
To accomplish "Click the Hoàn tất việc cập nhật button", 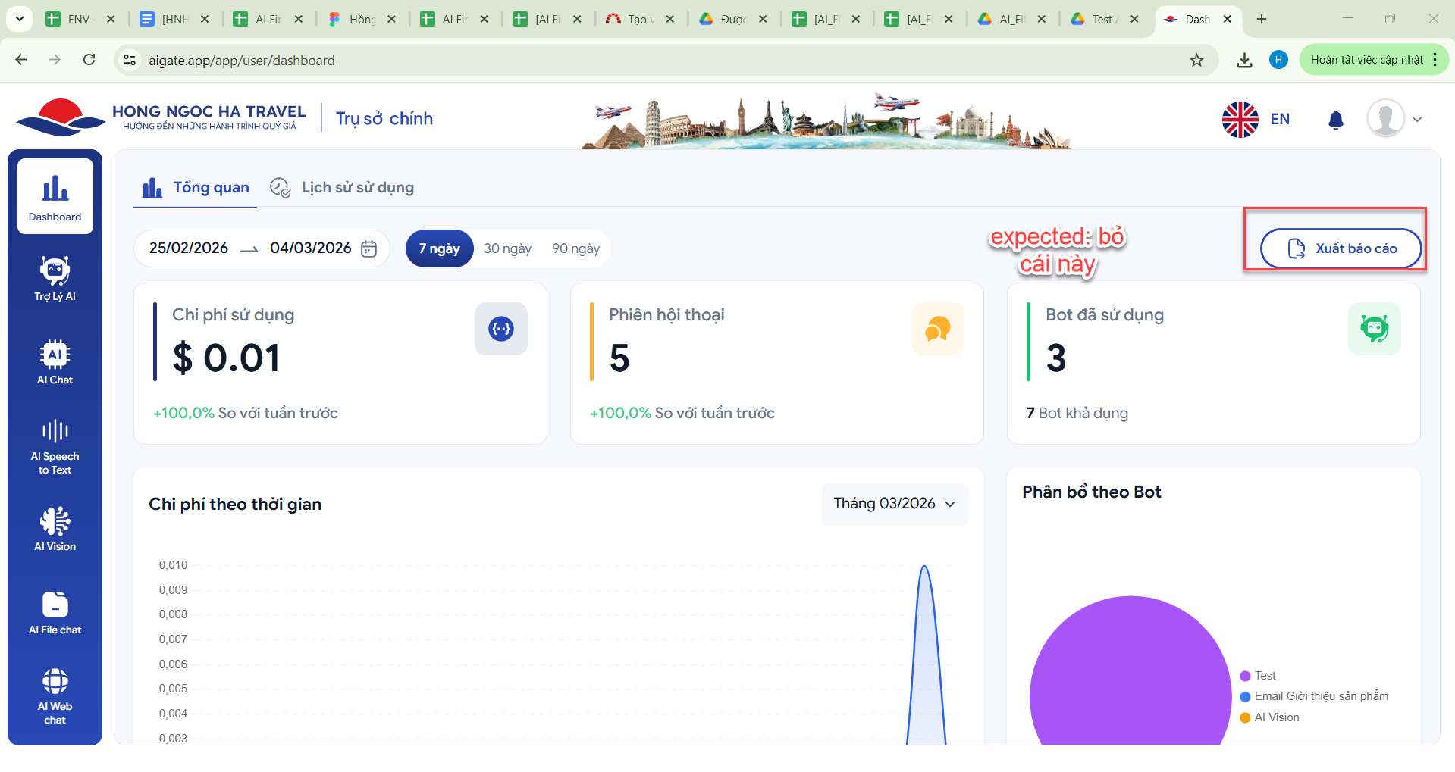I will (1366, 60).
